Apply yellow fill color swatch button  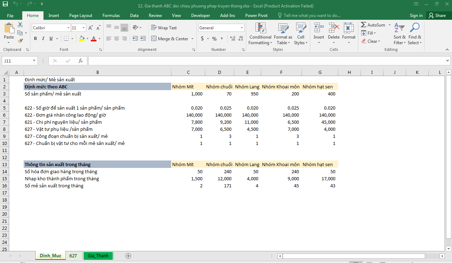[82, 39]
